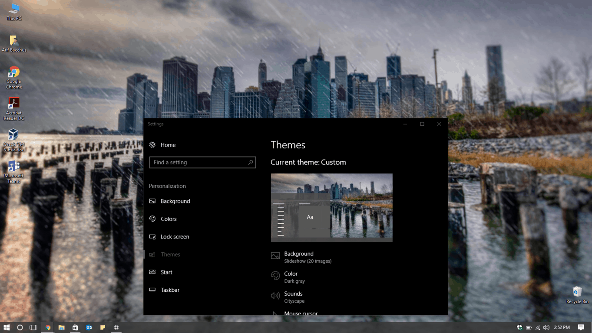This screenshot has height=333, width=592.
Task: Open Taskbar personalization settings
Action: click(x=169, y=290)
